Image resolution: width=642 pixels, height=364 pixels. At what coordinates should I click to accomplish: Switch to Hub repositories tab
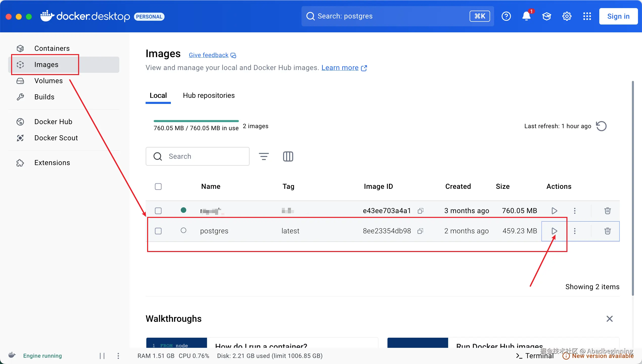coord(209,96)
